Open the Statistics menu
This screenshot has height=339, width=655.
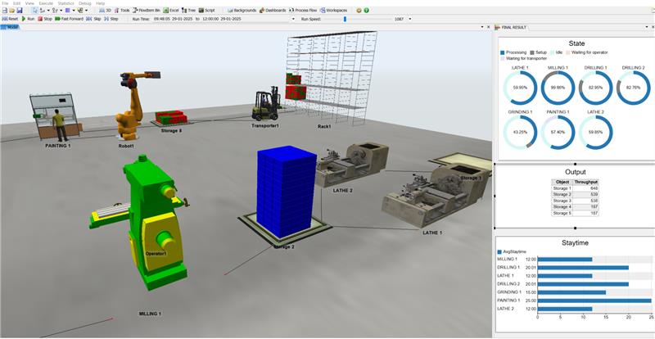[66, 3]
